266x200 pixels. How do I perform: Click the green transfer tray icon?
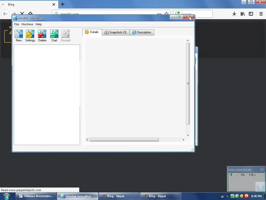[x=232, y=196]
